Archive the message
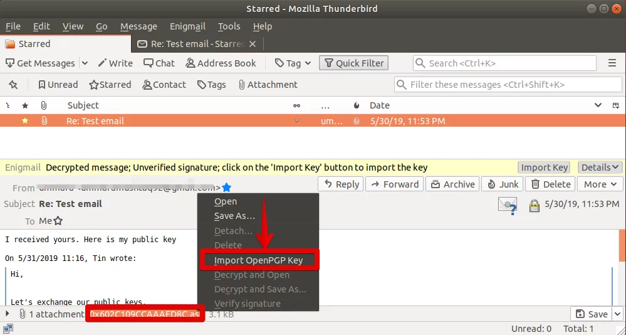This screenshot has width=626, height=335. (452, 184)
